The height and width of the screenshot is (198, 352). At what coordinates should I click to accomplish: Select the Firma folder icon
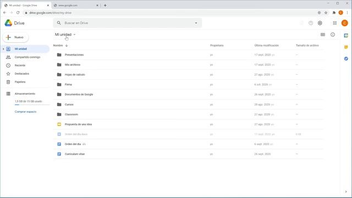tap(59, 84)
